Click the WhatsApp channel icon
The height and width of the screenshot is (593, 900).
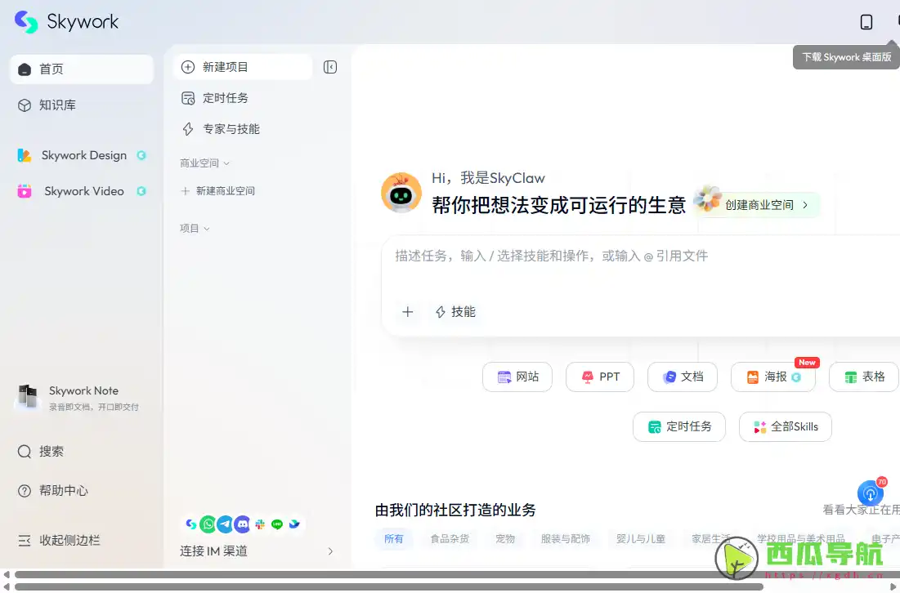click(x=208, y=524)
